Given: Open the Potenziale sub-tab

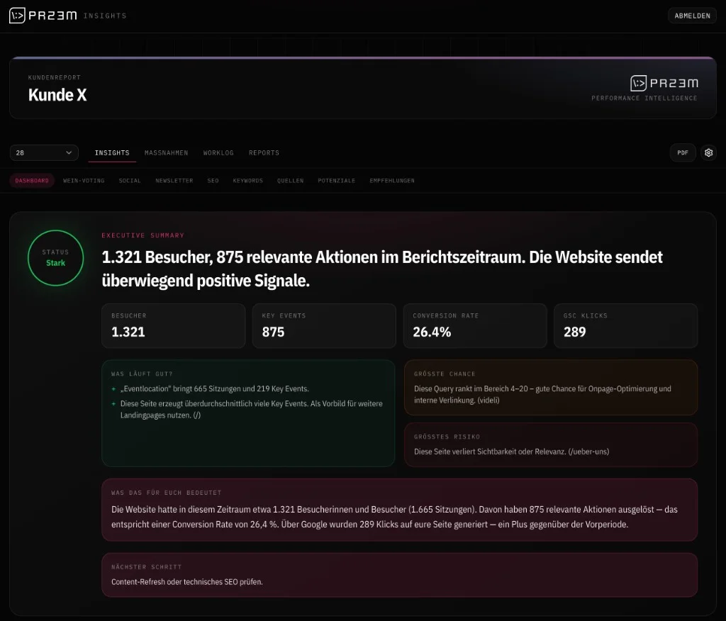Looking at the screenshot, I should tap(337, 181).
